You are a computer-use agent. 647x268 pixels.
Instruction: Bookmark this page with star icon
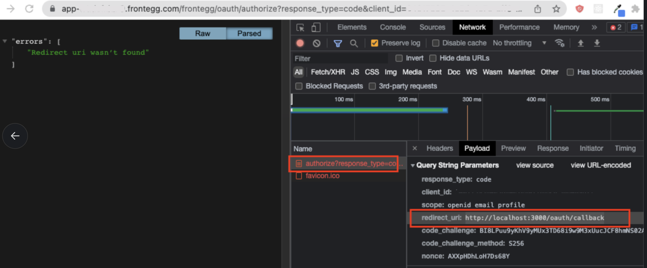pyautogui.click(x=556, y=9)
